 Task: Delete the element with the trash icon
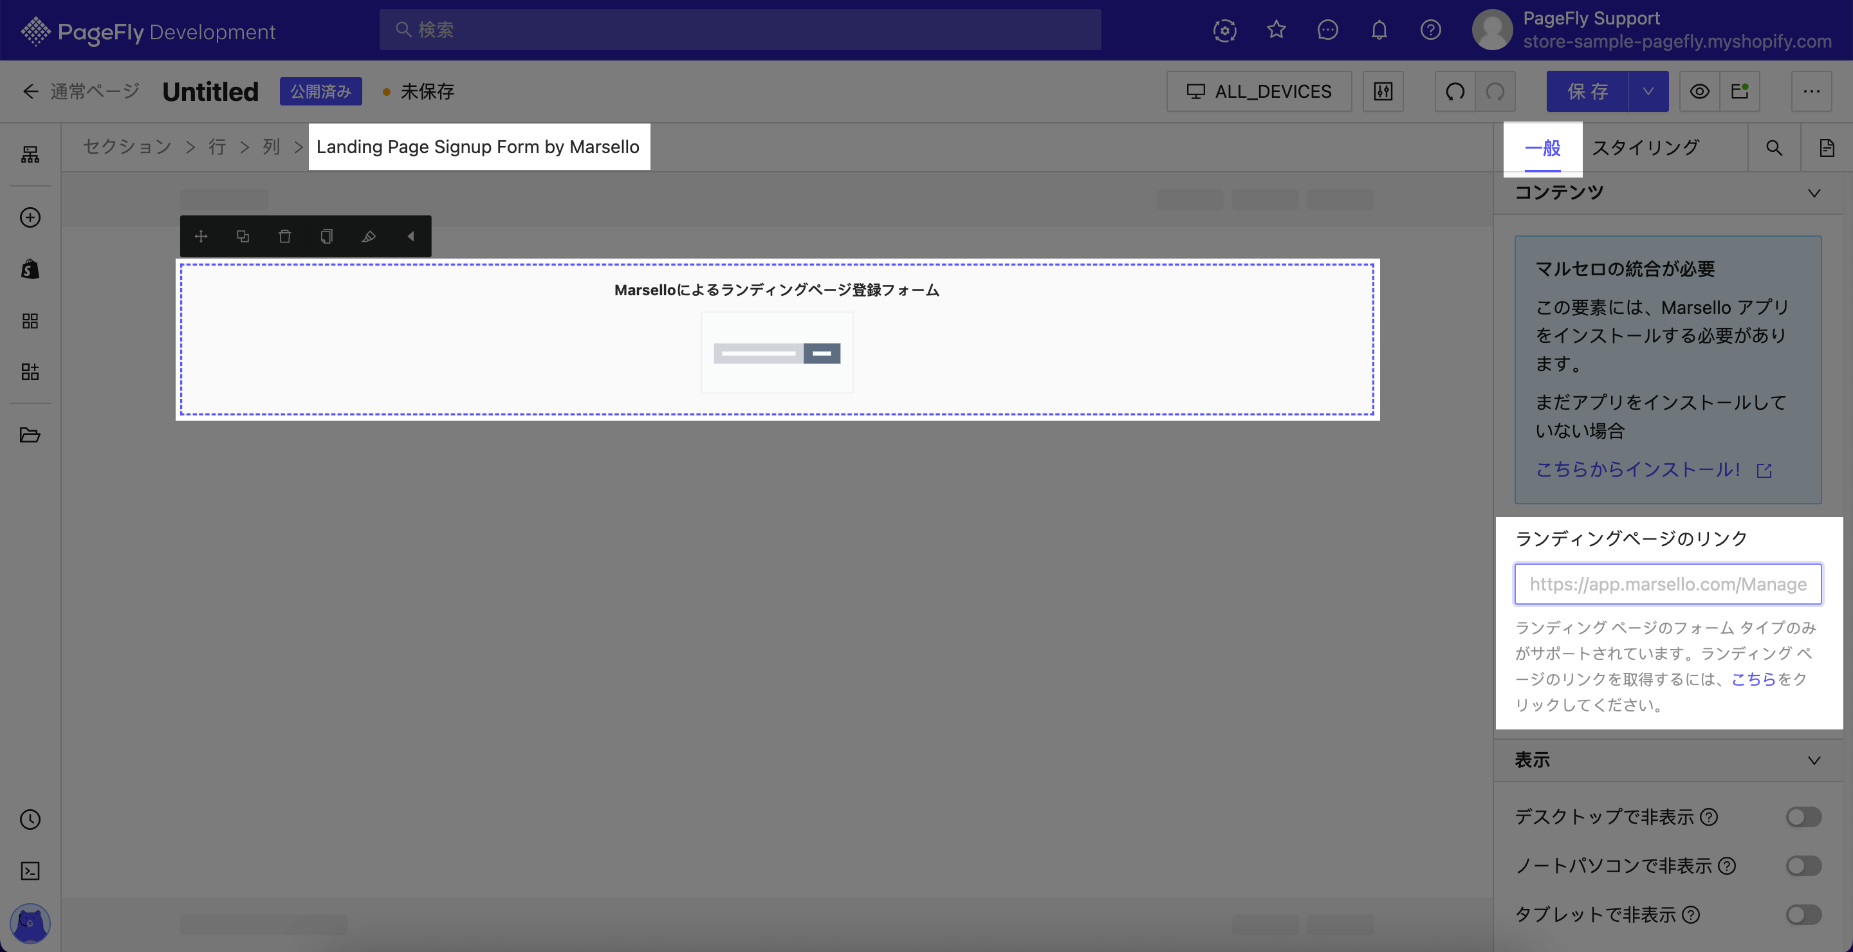pyautogui.click(x=285, y=236)
